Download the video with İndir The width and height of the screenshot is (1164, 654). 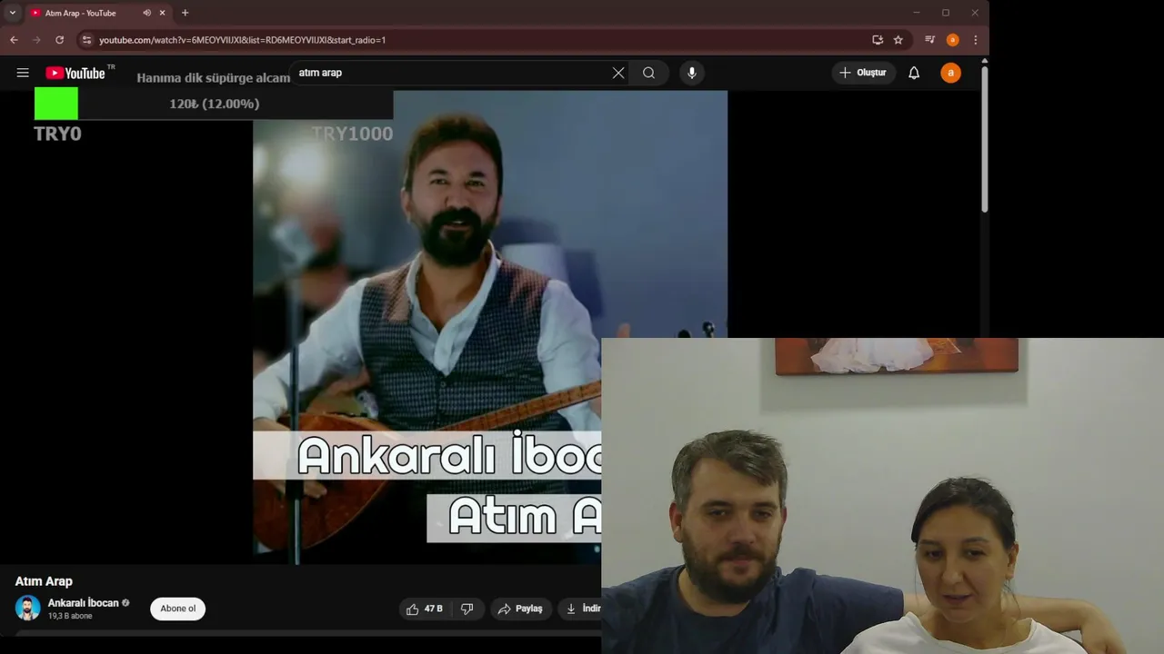(580, 609)
